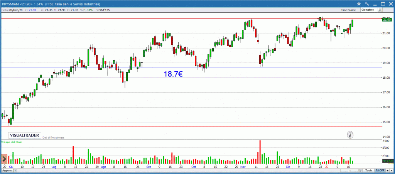Click the 'Dic' month marker on time axis
This screenshot has height=174, width=395.
pos(288,166)
